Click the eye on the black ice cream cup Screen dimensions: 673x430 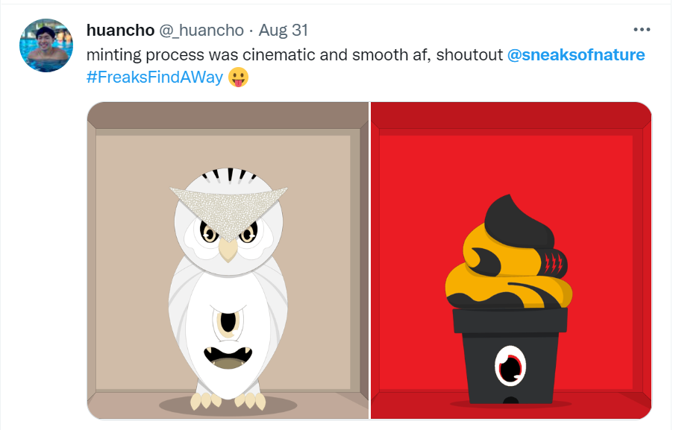click(x=510, y=367)
